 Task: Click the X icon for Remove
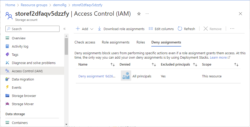[x=206, y=29]
